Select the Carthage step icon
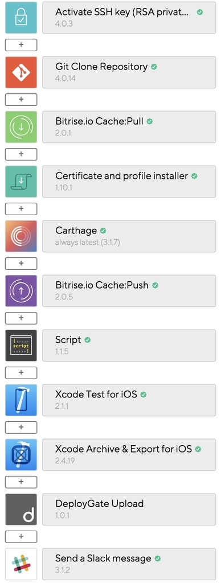Viewport: 221px width, 583px height. [x=21, y=236]
